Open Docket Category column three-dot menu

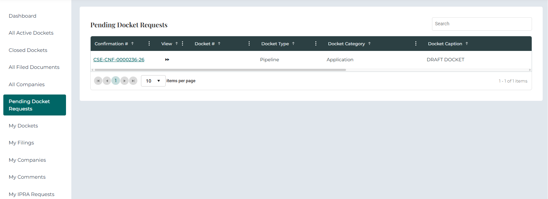tap(416, 44)
